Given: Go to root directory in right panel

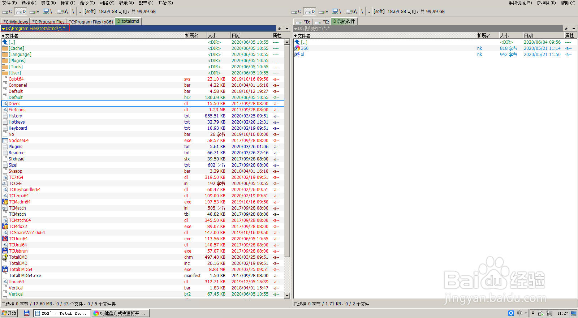Looking at the screenshot, I should [x=362, y=12].
